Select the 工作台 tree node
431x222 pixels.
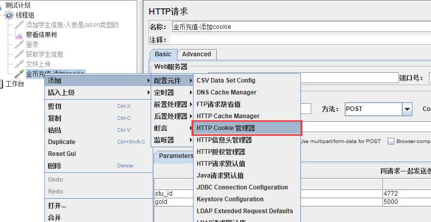click(15, 84)
